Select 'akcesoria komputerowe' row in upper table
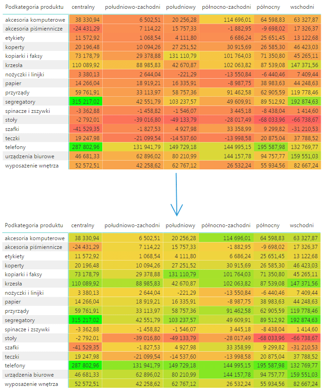The image size is (323, 391). pyautogui.click(x=35, y=20)
